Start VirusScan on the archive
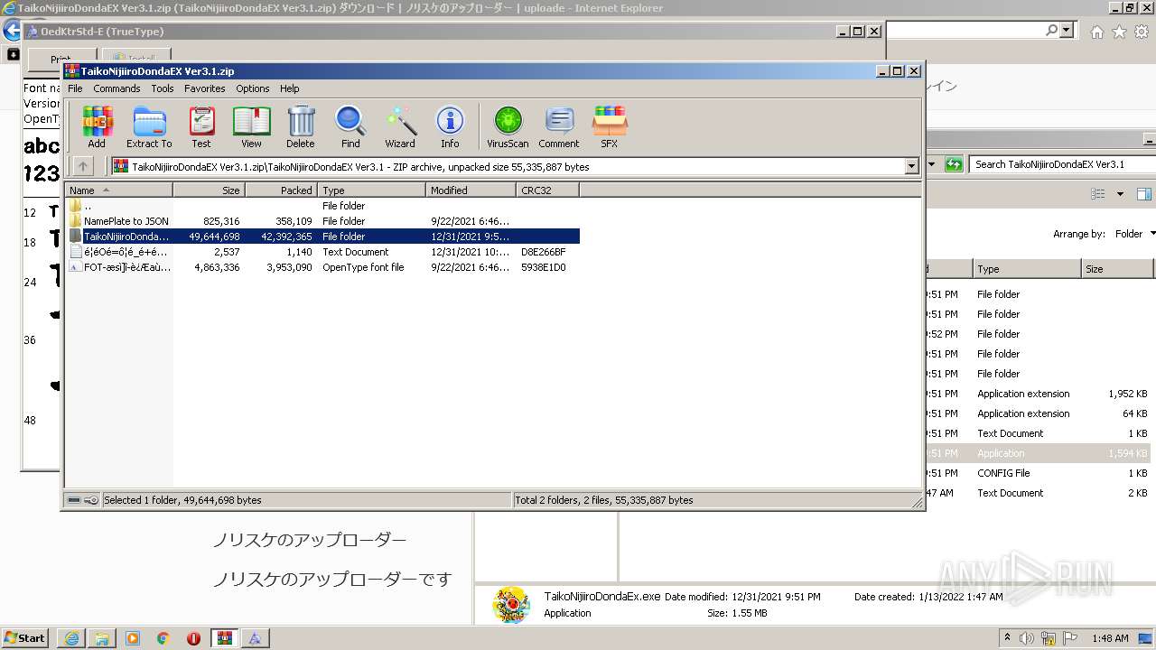1156x650 pixels. pos(508,126)
